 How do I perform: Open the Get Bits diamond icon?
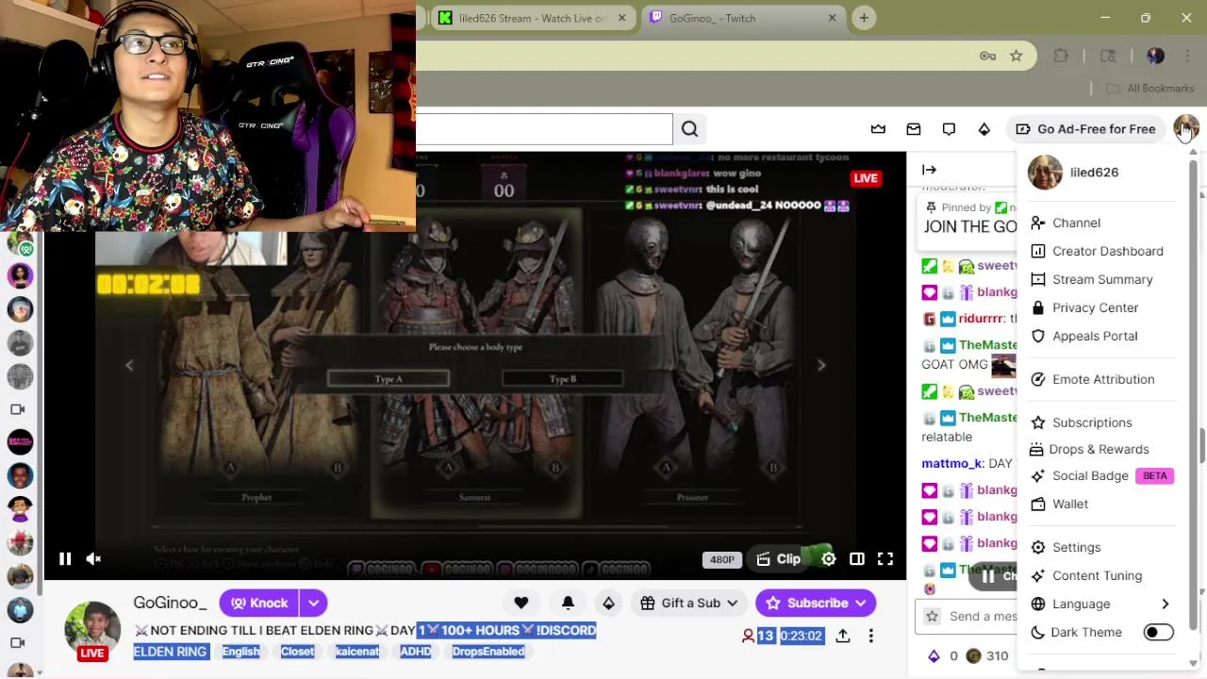984,129
